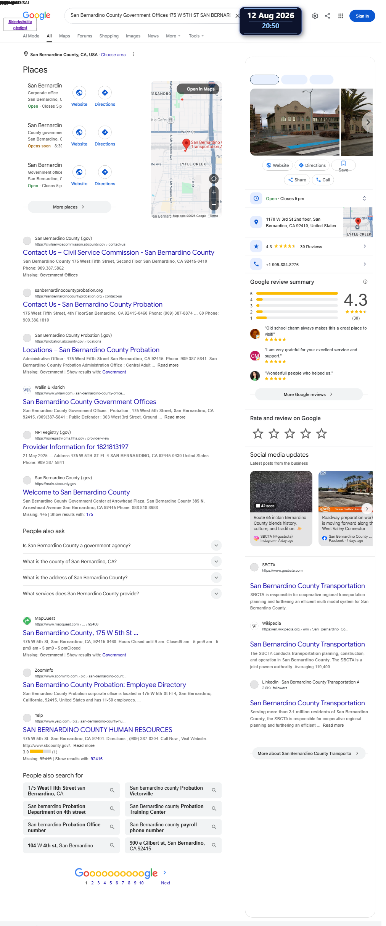Click the Website icon for Government office place
386x926 pixels.
click(x=79, y=172)
